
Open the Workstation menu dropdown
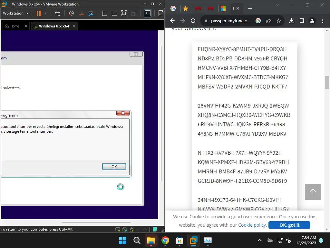[x=16, y=13]
